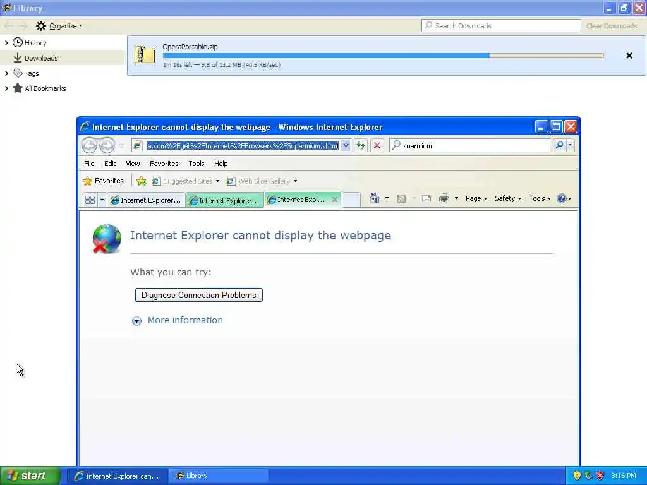Click the OperaPortable.zip file icon
Viewport: 647px width, 485px height.
tap(145, 55)
